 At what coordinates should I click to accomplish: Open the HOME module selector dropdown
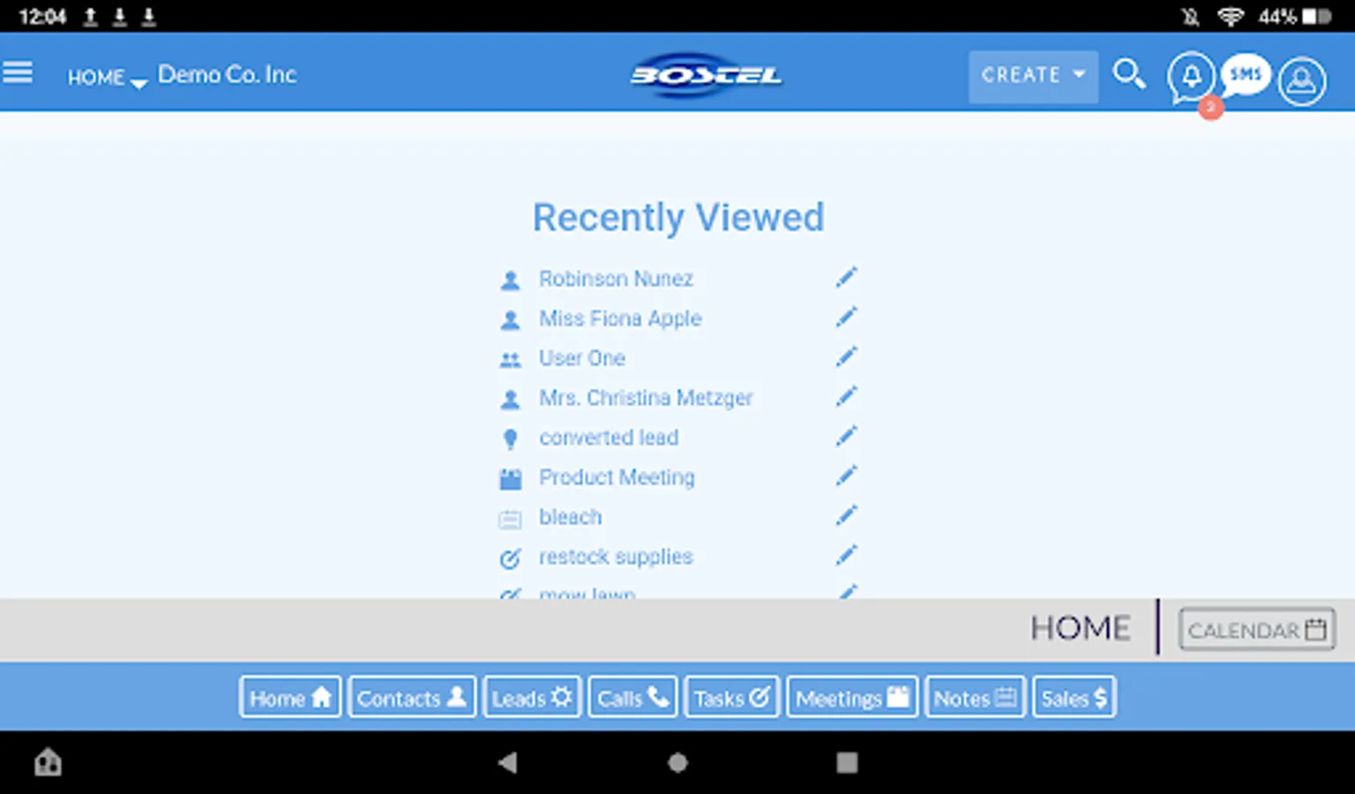[x=106, y=78]
